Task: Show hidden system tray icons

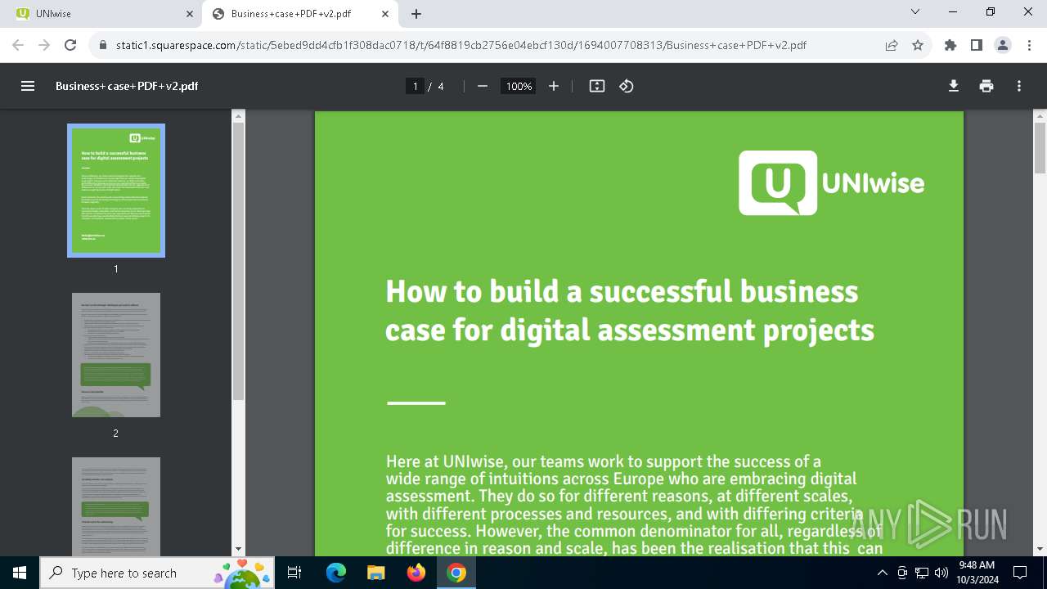Action: click(881, 573)
